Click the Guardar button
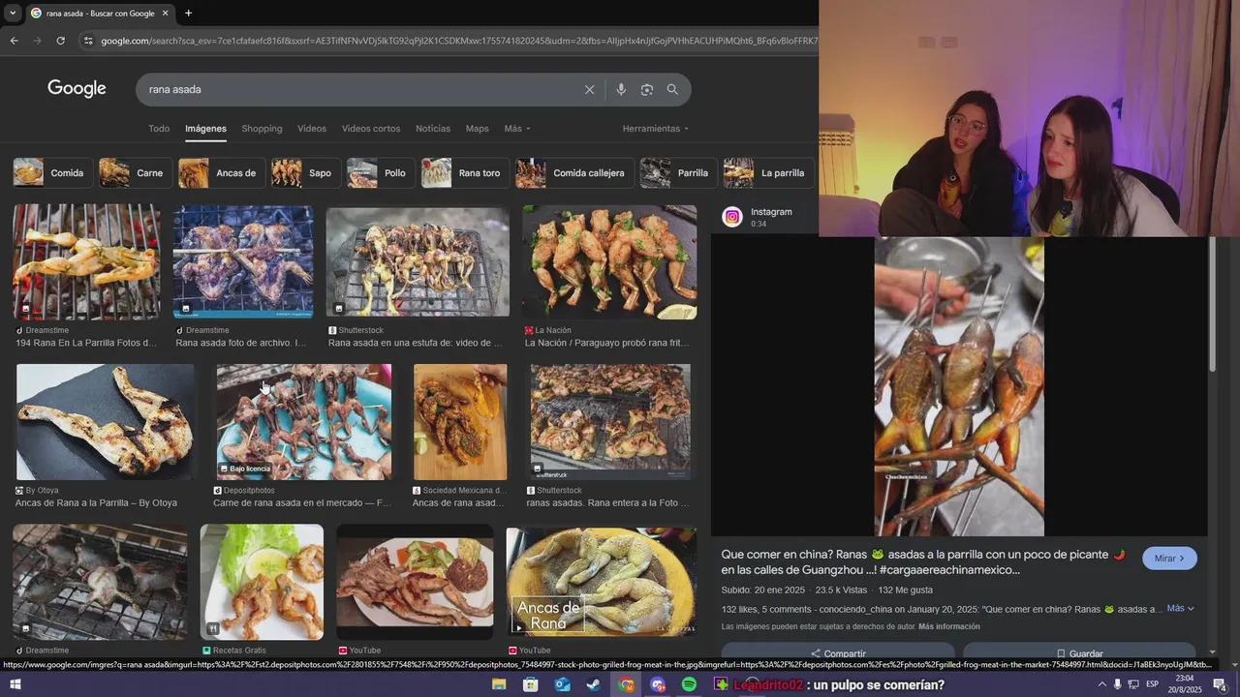 coord(1079,652)
